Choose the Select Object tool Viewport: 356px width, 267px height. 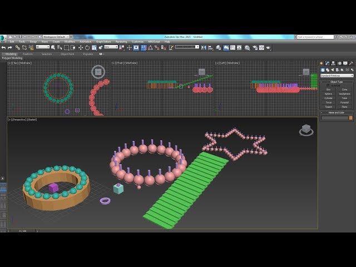point(53,48)
